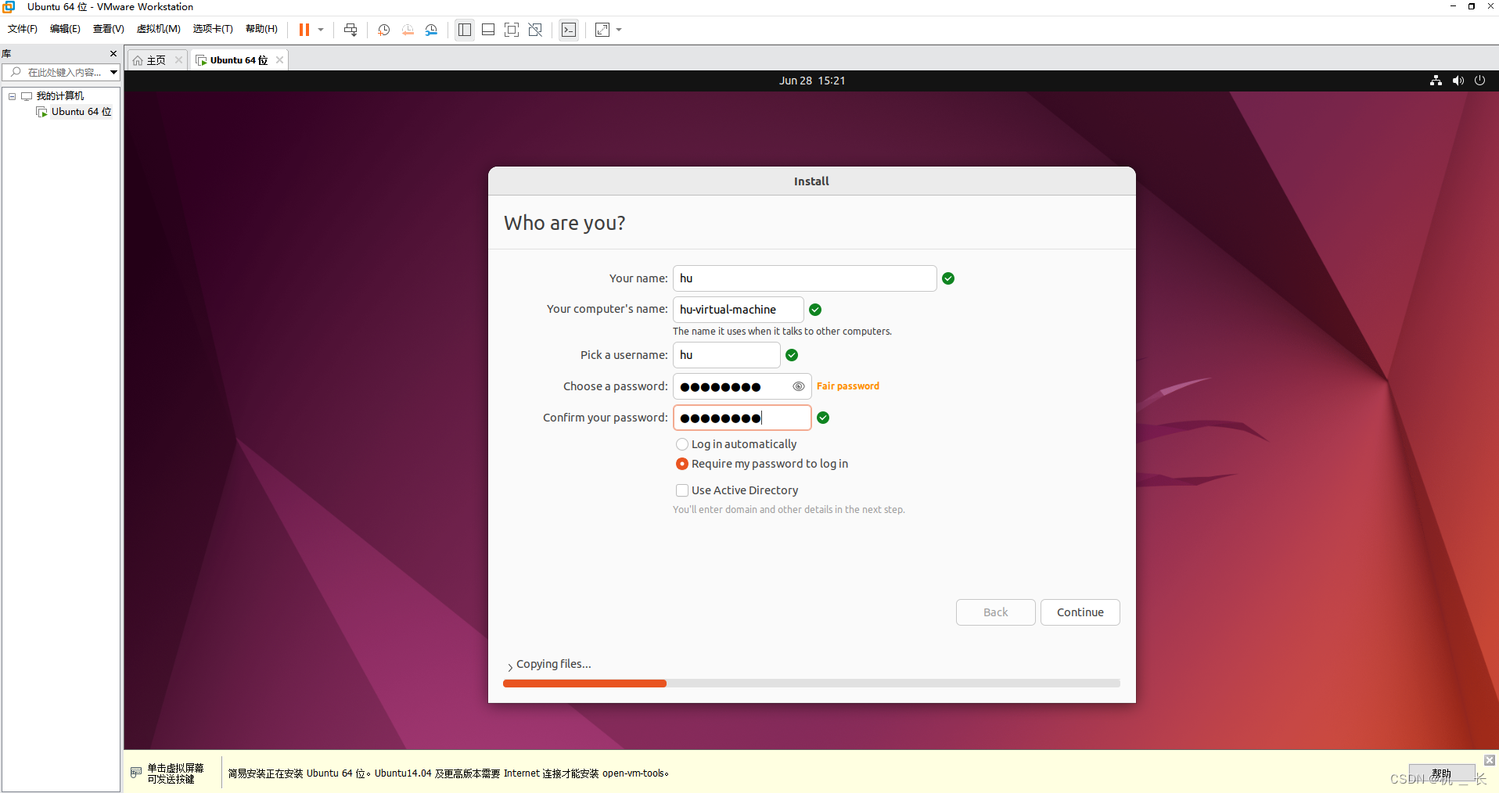
Task: Open the 虚拟机(M) menu
Action: tap(158, 29)
